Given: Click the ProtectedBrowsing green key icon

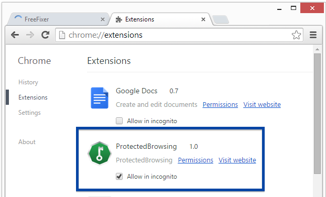Looking at the screenshot, I should tap(100, 153).
